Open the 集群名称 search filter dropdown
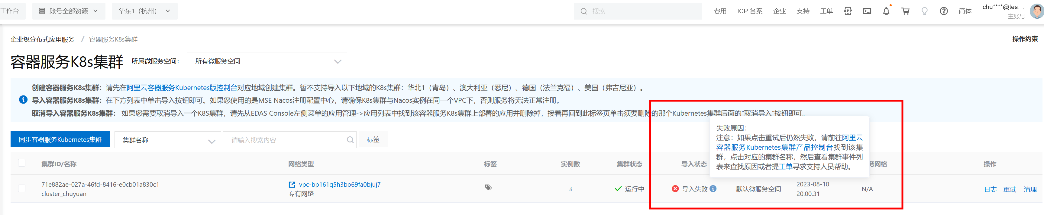The height and width of the screenshot is (215, 1044). click(x=168, y=140)
